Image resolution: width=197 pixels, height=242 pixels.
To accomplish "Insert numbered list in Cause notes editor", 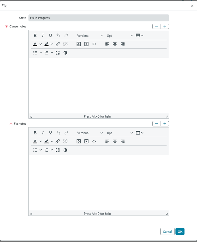I will coord(46,53).
